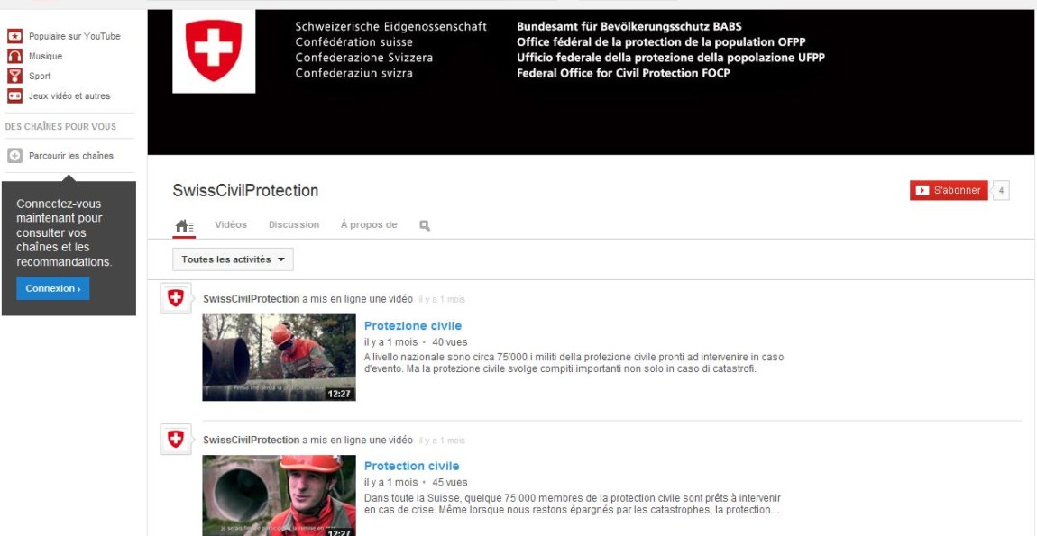
Task: Expand the Toutes les activités dropdown
Action: click(x=233, y=259)
